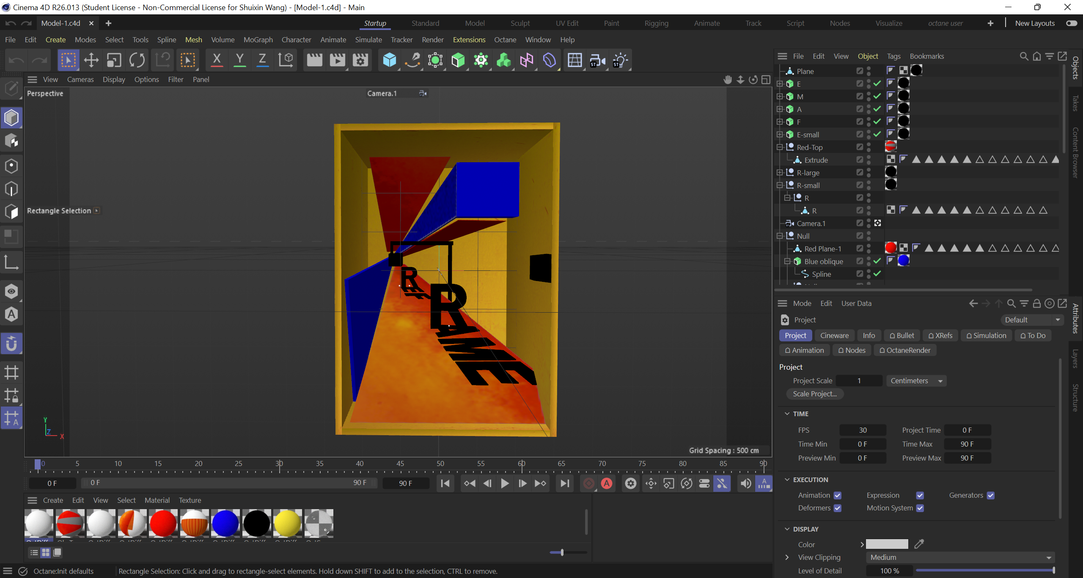Disable green checkmark on object E
This screenshot has width=1083, height=578.
(877, 84)
